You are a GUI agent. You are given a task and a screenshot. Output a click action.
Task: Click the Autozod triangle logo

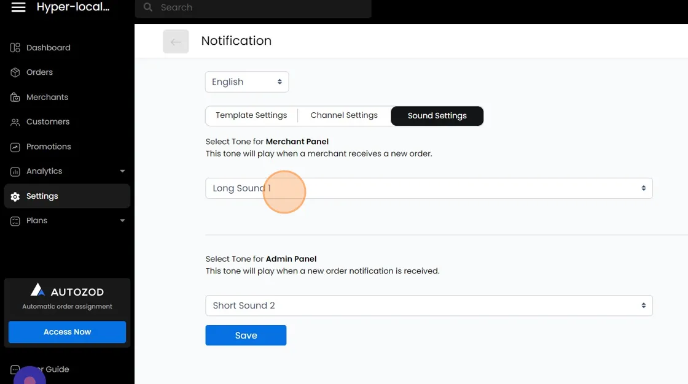[37, 290]
